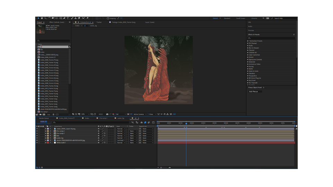Image resolution: width=333 pixels, height=187 pixels.
Task: Select the Small Screen workspace
Action: [x=241, y=18]
